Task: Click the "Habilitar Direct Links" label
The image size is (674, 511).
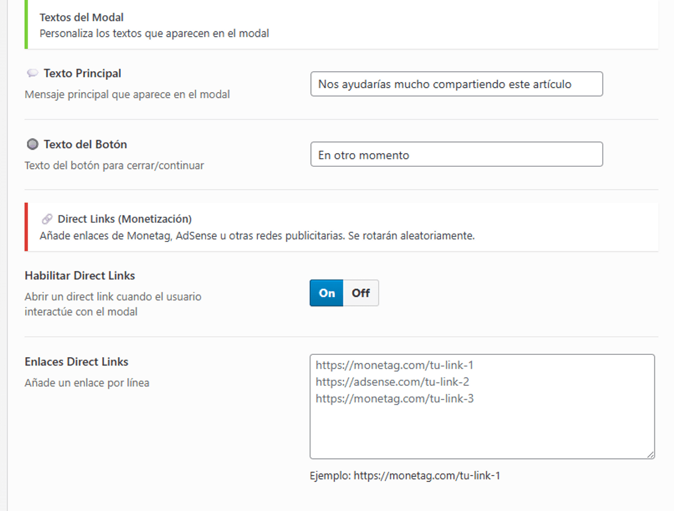Action: (x=80, y=276)
